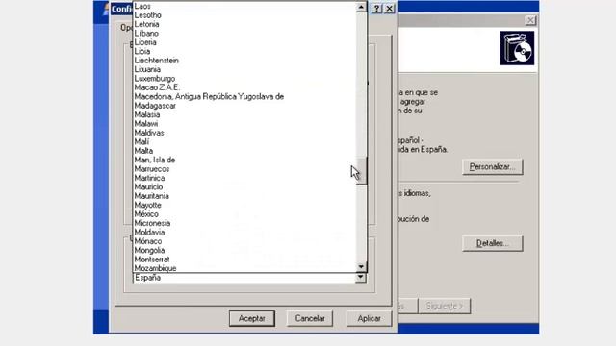This screenshot has height=346, width=616.
Task: Click the country list scrollbar thumb
Action: click(361, 170)
